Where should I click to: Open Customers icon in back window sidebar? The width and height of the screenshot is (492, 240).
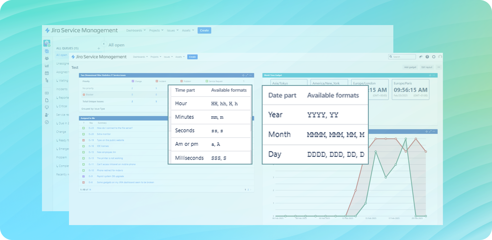click(x=47, y=58)
